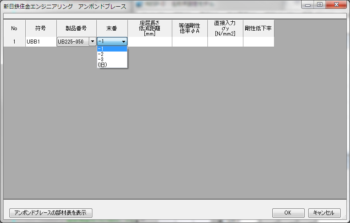
Task: Click the 座屈長さ低減距離 cell in row 1
Action: (x=150, y=42)
